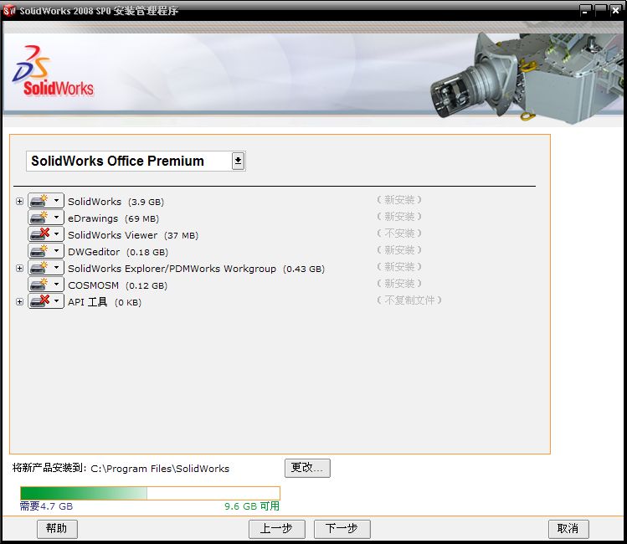This screenshot has height=544, width=627.
Task: Select the COSMOSM (0.12 GB) label
Action: click(117, 285)
